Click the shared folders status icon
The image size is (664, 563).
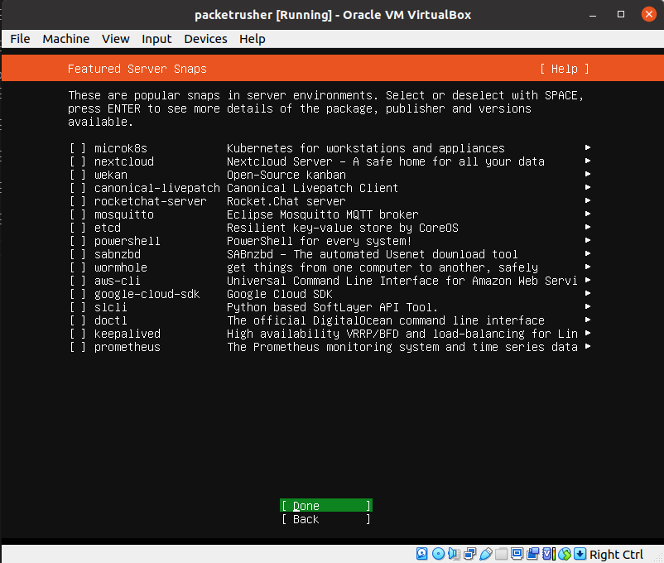(501, 554)
